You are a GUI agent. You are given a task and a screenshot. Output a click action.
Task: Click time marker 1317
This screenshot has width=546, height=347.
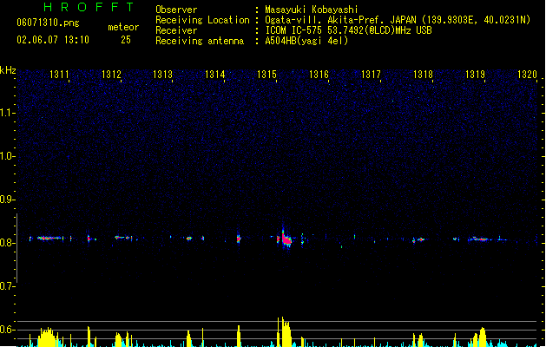coord(371,75)
